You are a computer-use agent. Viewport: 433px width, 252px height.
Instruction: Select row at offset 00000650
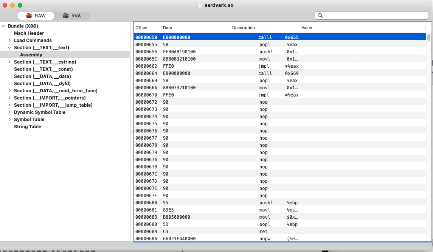(280, 37)
